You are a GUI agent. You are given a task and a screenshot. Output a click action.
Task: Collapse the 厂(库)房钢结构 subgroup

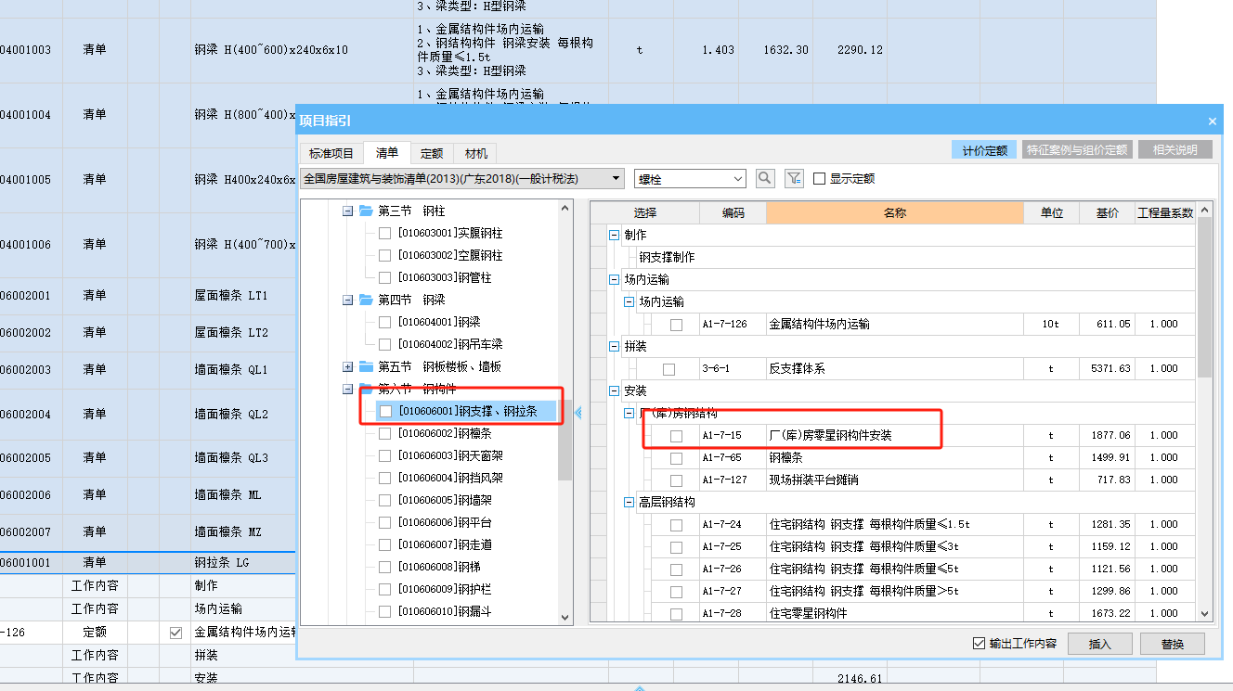point(629,414)
